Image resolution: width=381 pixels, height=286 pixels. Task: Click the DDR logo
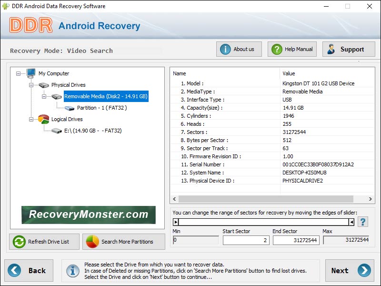click(x=30, y=25)
